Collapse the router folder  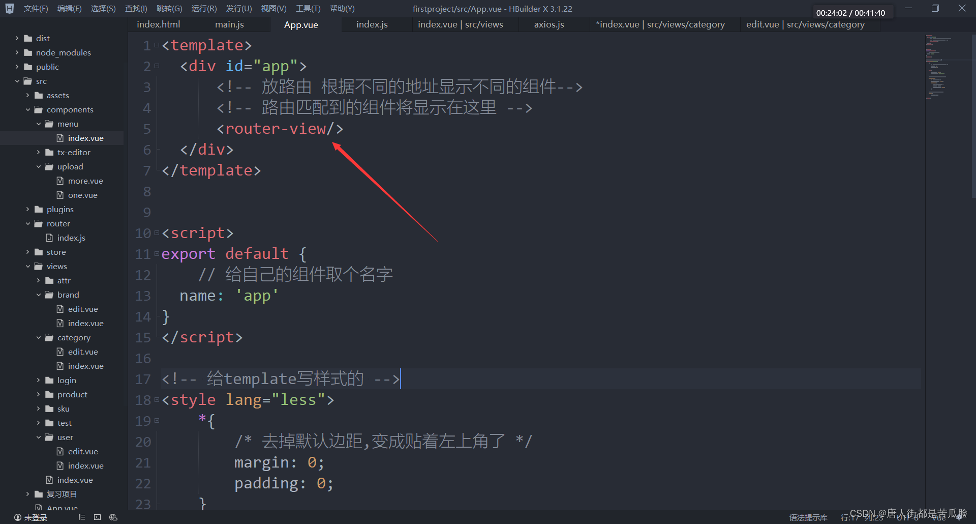click(27, 223)
